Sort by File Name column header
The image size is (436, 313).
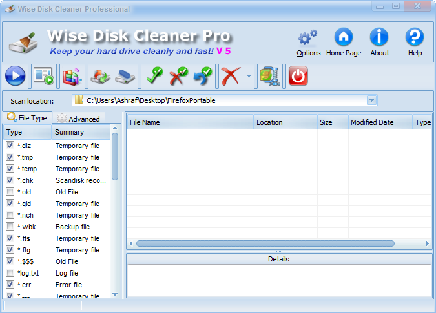pyautogui.click(x=190, y=122)
